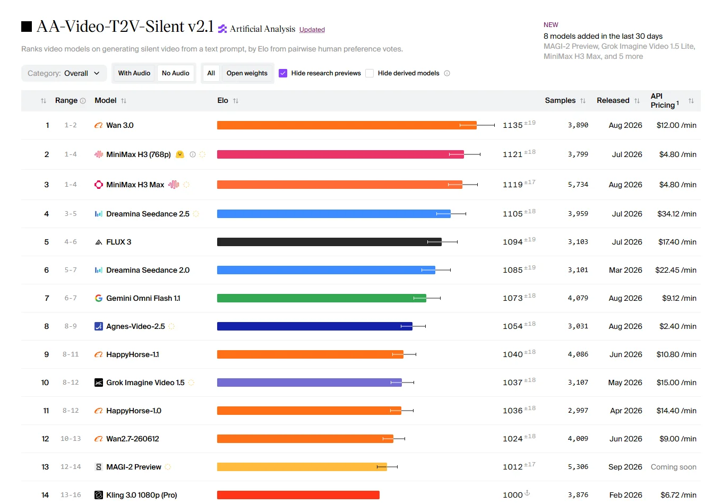Screen dimensions: 722x504
Task: Open the Updated link near the title
Action: pyautogui.click(x=312, y=30)
